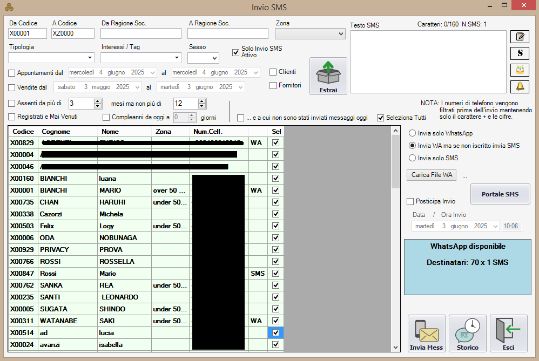
Task: Sort table by Cognome column header
Action: [68, 132]
